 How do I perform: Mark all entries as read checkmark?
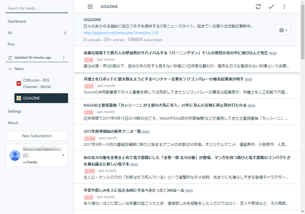click(x=271, y=7)
